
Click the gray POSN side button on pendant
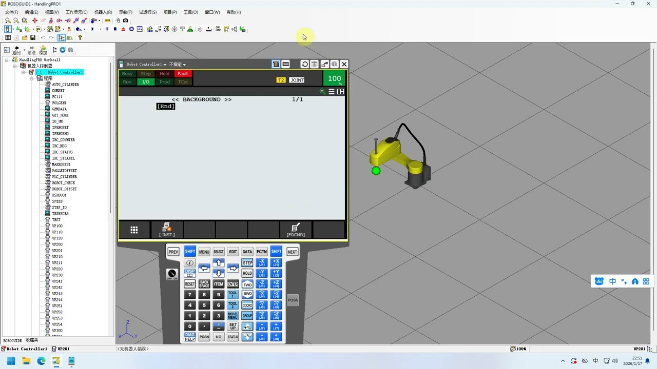click(x=293, y=300)
